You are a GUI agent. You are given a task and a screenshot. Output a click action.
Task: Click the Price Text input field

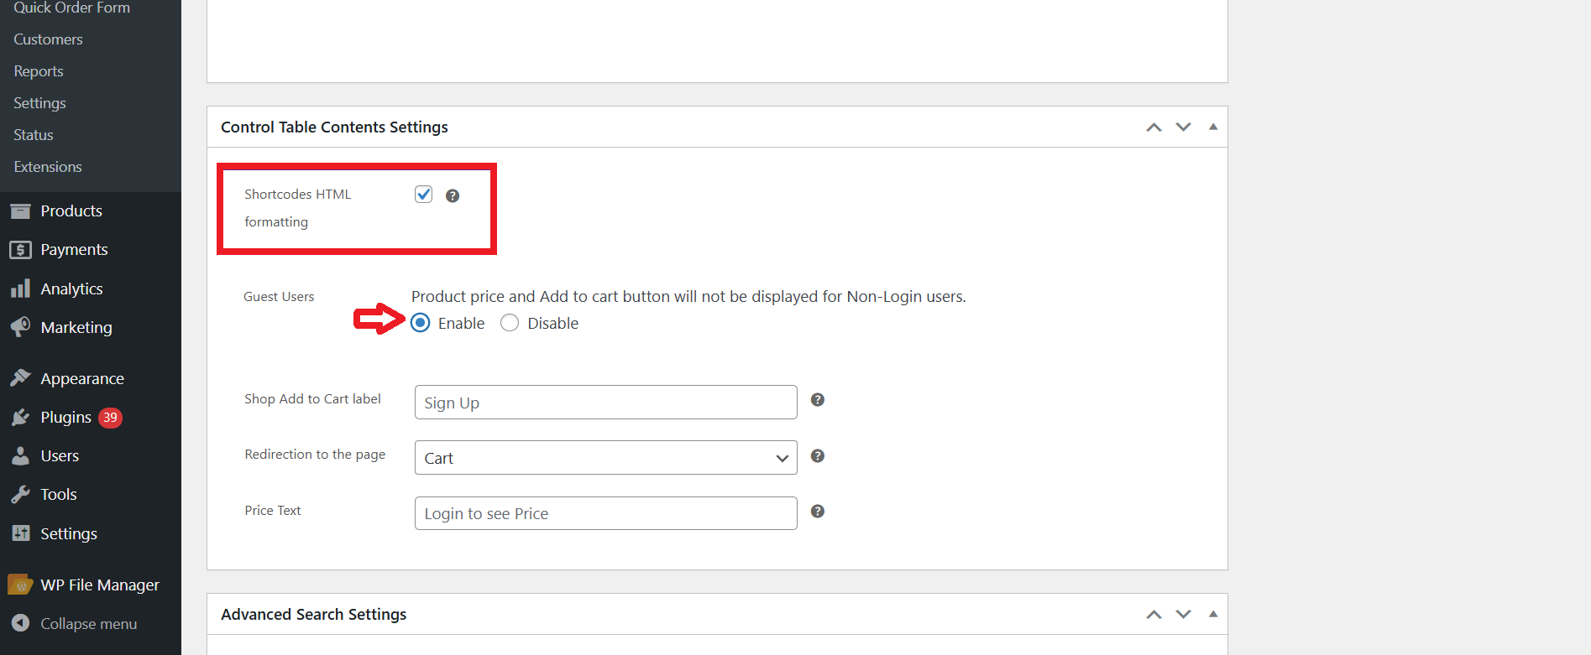tap(605, 513)
